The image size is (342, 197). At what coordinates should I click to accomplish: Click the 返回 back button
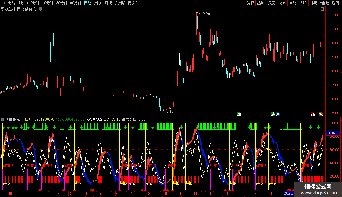click(335, 3)
